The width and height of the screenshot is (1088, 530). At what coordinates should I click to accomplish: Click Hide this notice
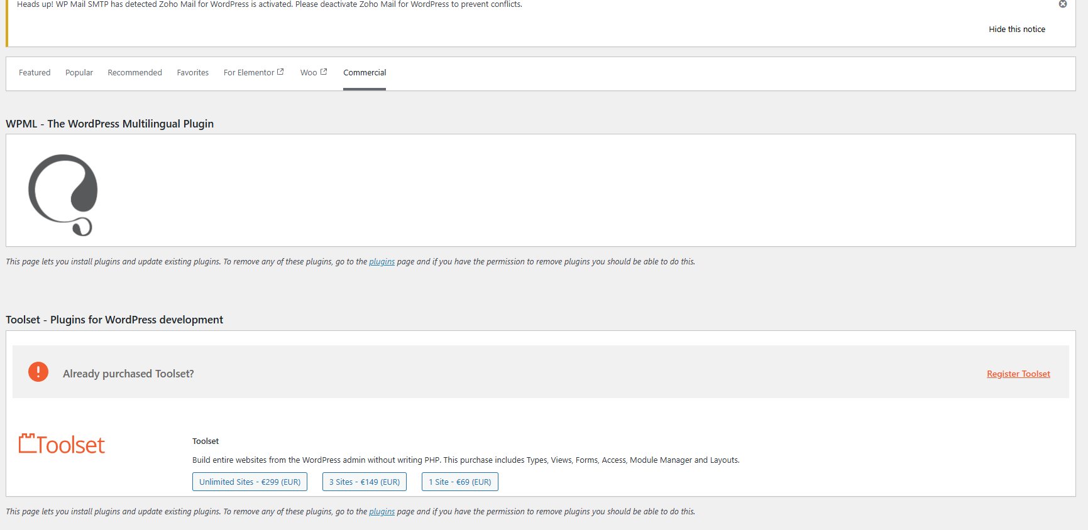tap(1017, 30)
